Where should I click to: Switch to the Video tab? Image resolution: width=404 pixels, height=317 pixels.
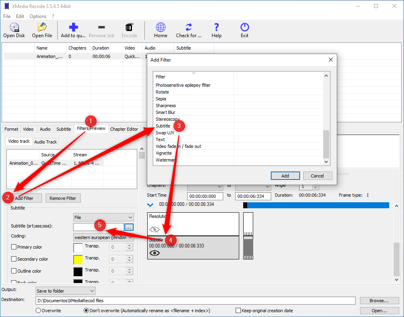click(x=28, y=129)
